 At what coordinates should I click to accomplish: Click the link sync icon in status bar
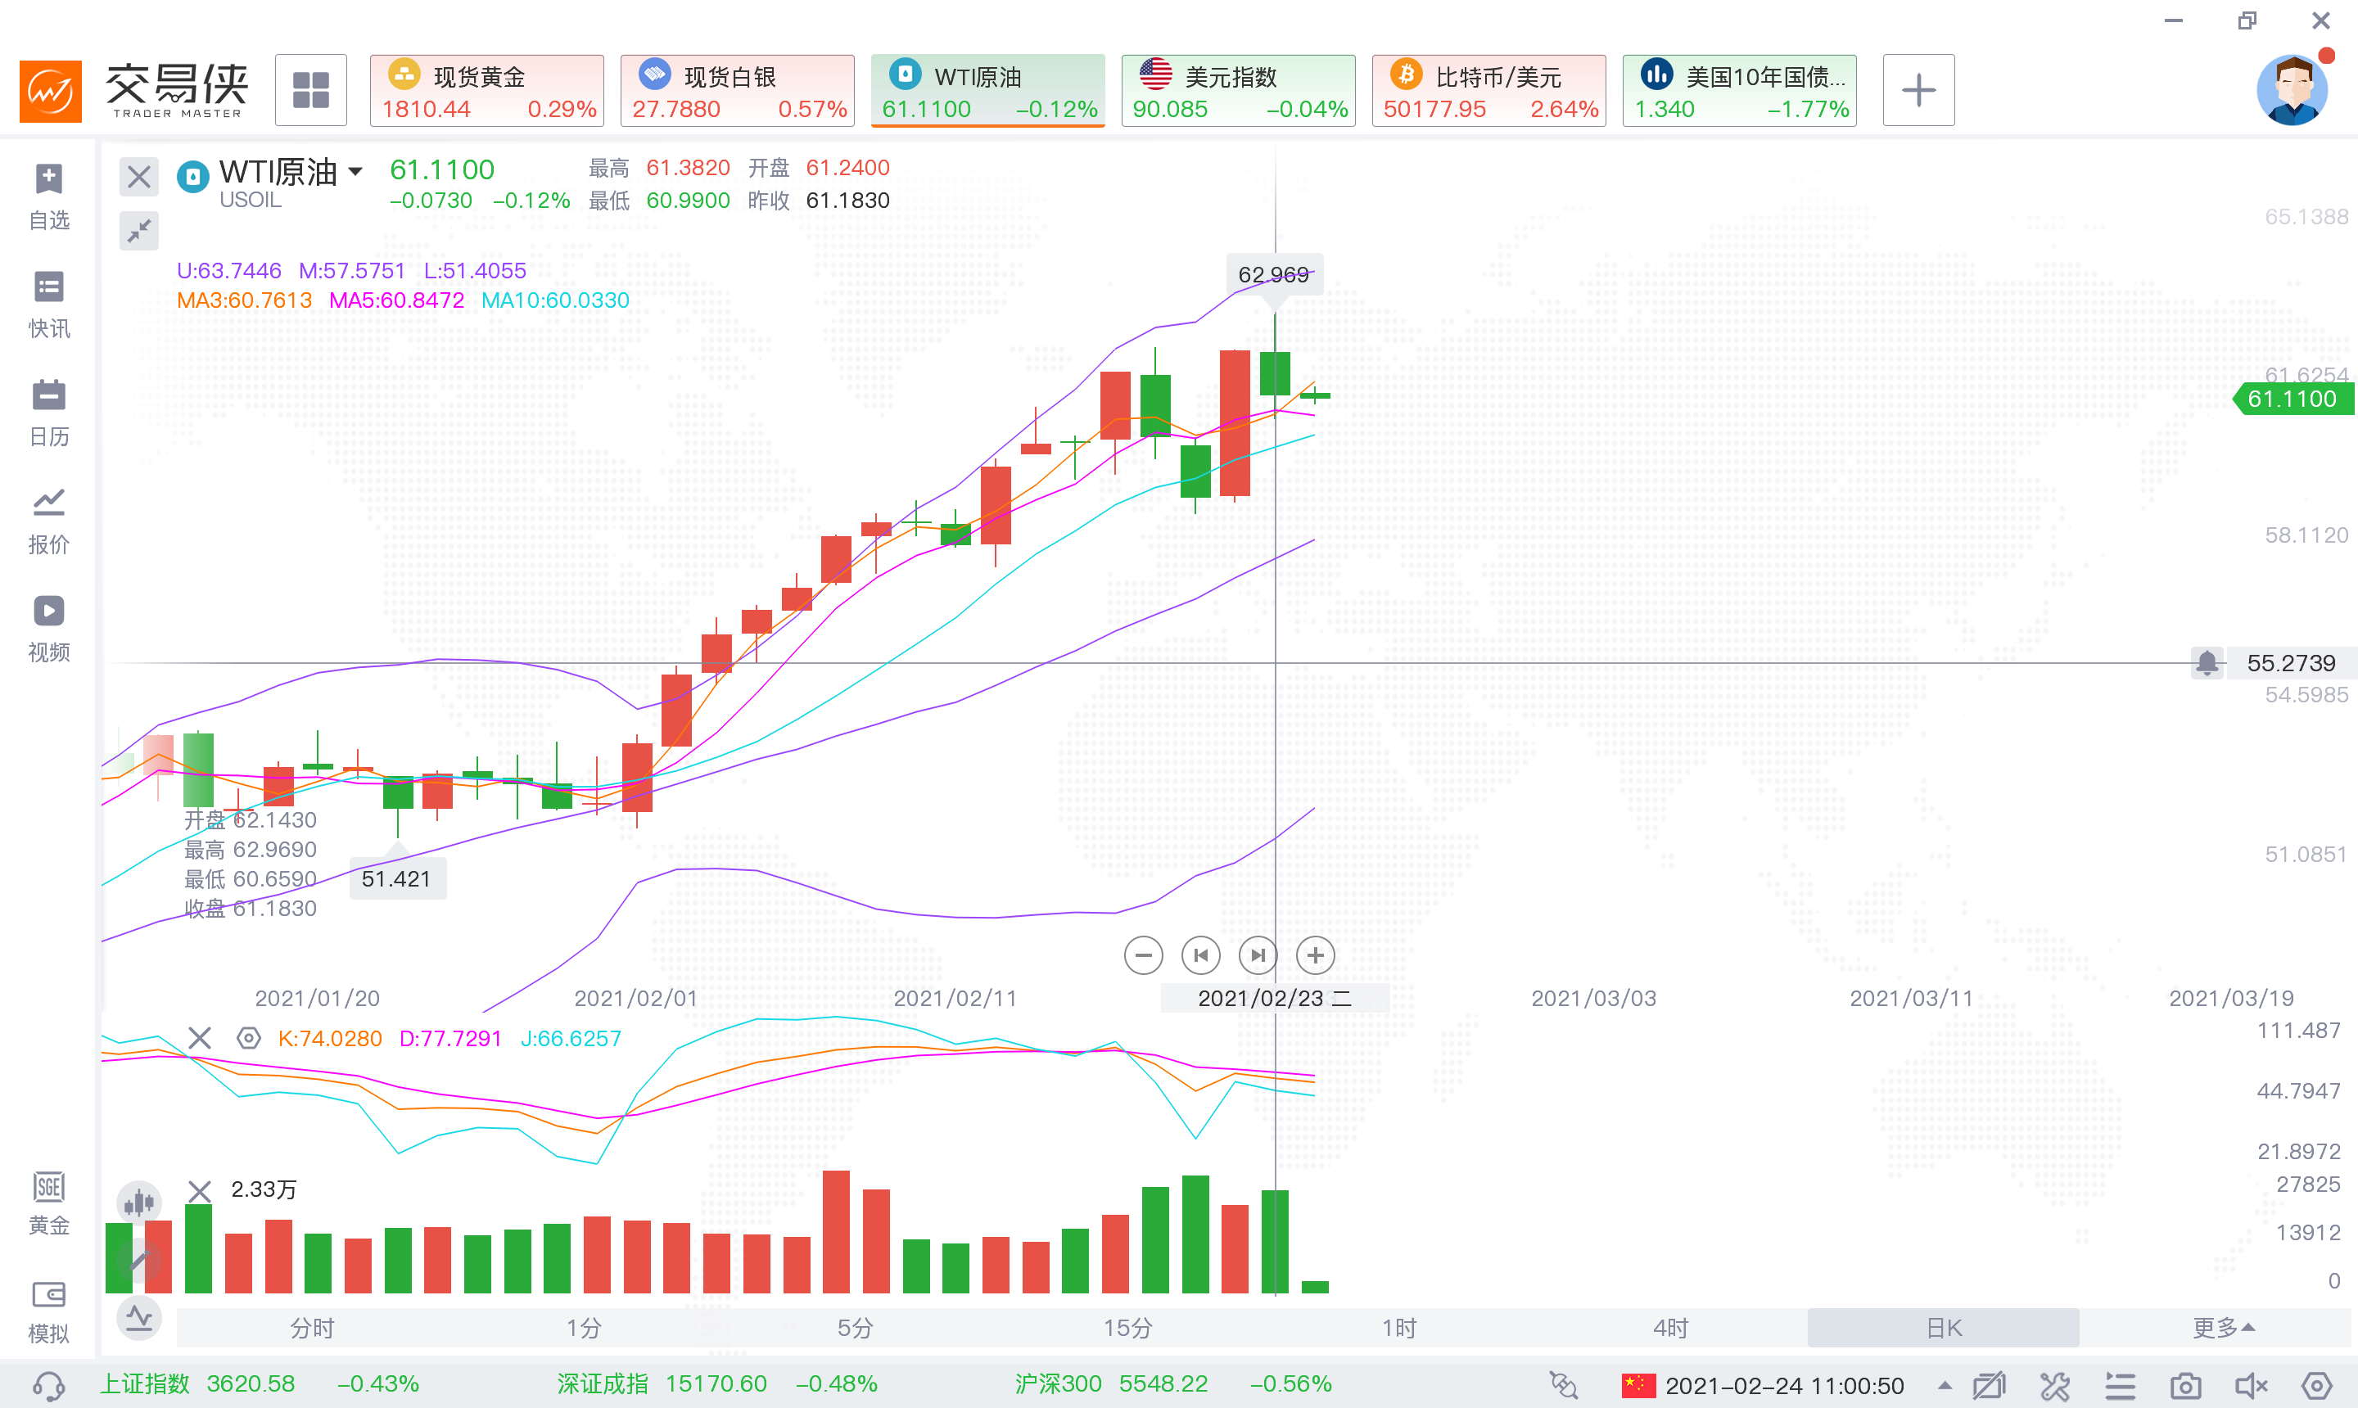click(x=1563, y=1385)
